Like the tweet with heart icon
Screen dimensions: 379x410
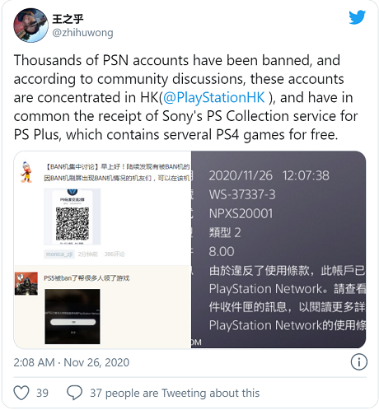21,393
